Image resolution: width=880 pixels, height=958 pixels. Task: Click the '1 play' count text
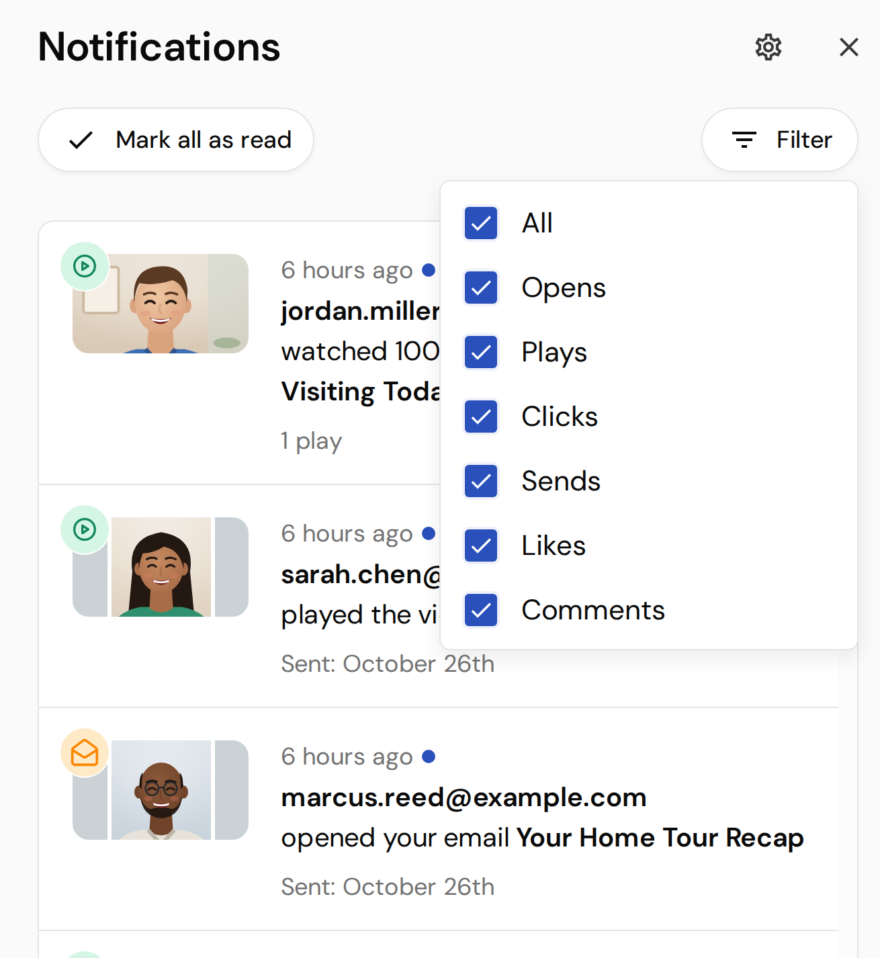(x=312, y=441)
